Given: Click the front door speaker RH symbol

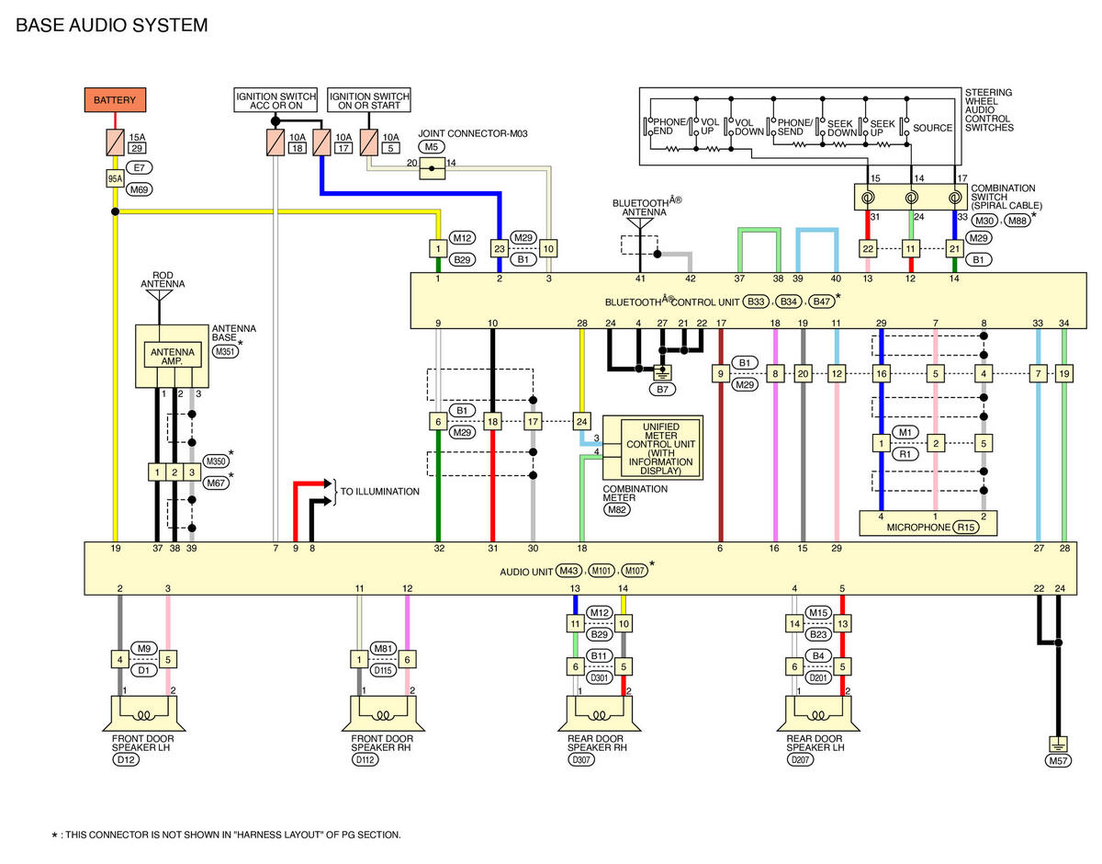Looking at the screenshot, I should point(383,713).
